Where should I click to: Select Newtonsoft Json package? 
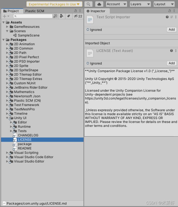27,96
